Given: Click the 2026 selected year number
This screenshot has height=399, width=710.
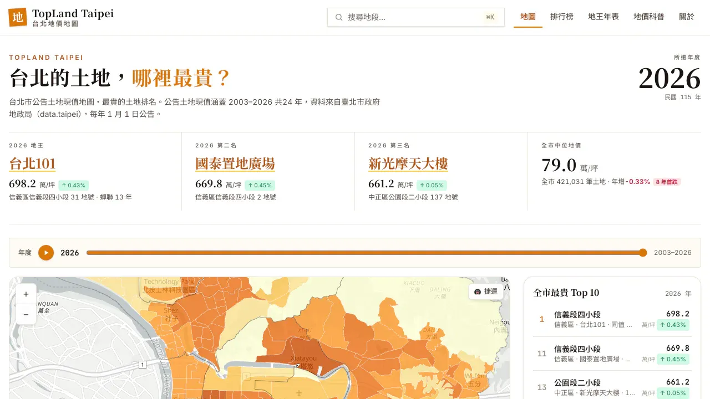Looking at the screenshot, I should [x=670, y=78].
